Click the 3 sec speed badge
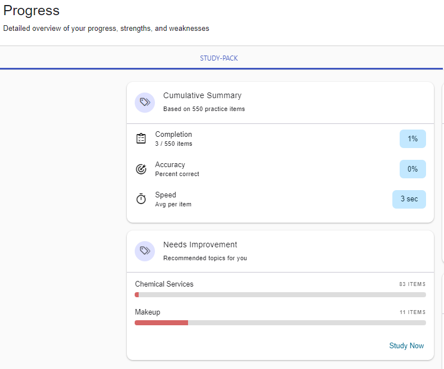Viewport: 444px width, 369px height. 409,199
